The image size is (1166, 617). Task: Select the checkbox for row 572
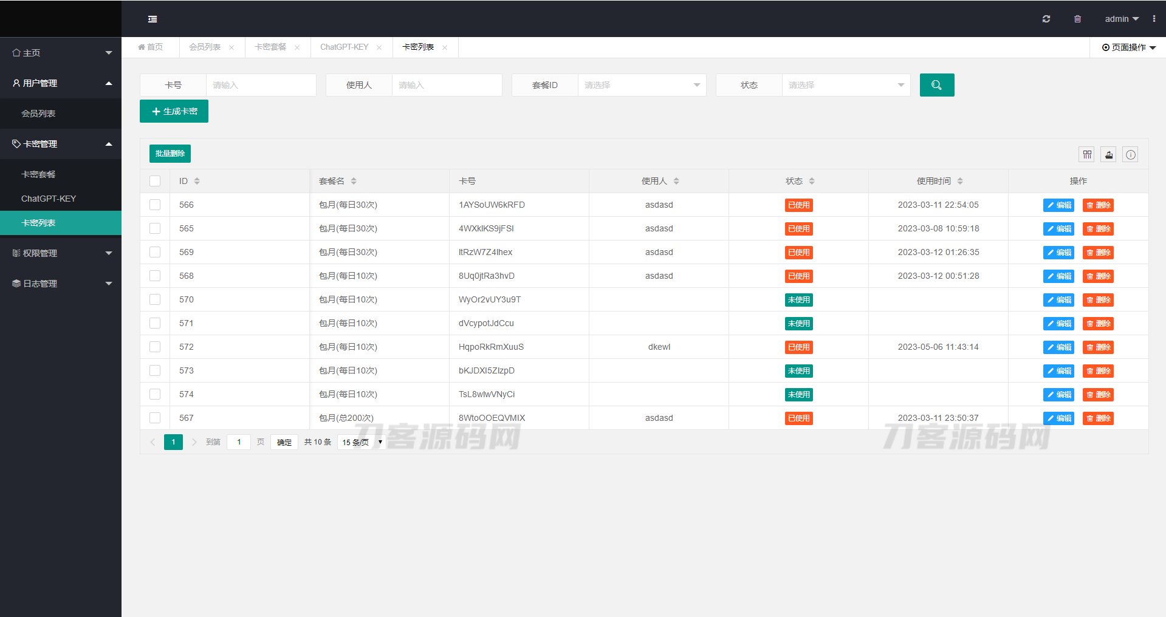155,347
